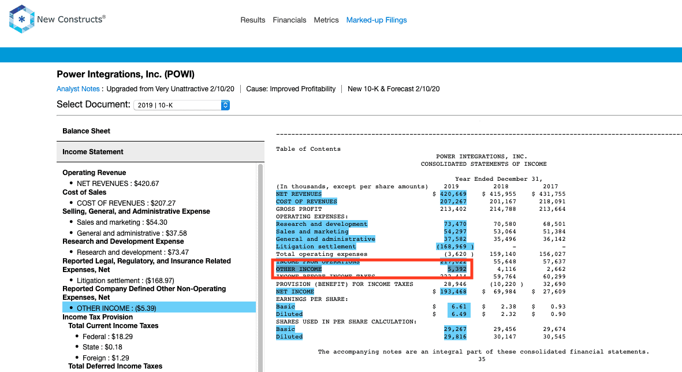This screenshot has height=372, width=682.
Task: Open the Results tab
Action: (x=253, y=20)
